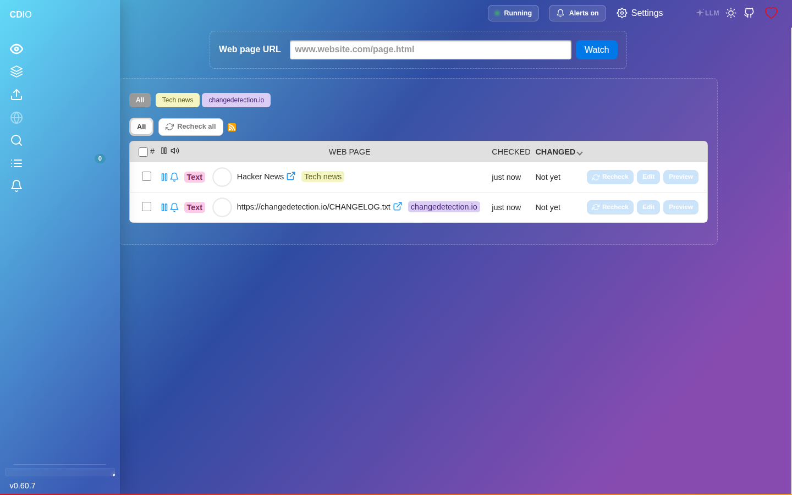Open Hacker News external link icon
792x495 pixels.
[291, 176]
